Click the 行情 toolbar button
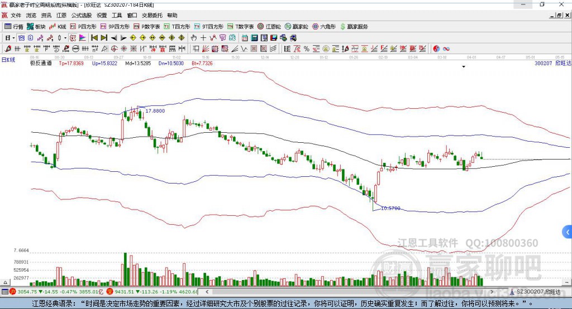 pos(14,27)
